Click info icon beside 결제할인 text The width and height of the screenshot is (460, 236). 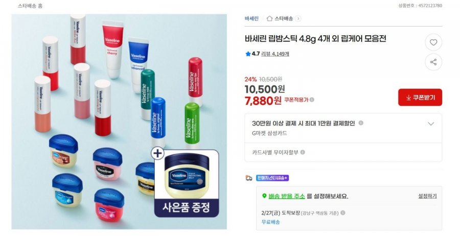point(361,123)
